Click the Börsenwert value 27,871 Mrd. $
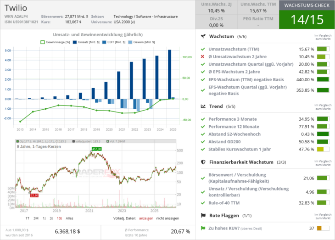The height and width of the screenshot is (240, 335). click(77, 17)
